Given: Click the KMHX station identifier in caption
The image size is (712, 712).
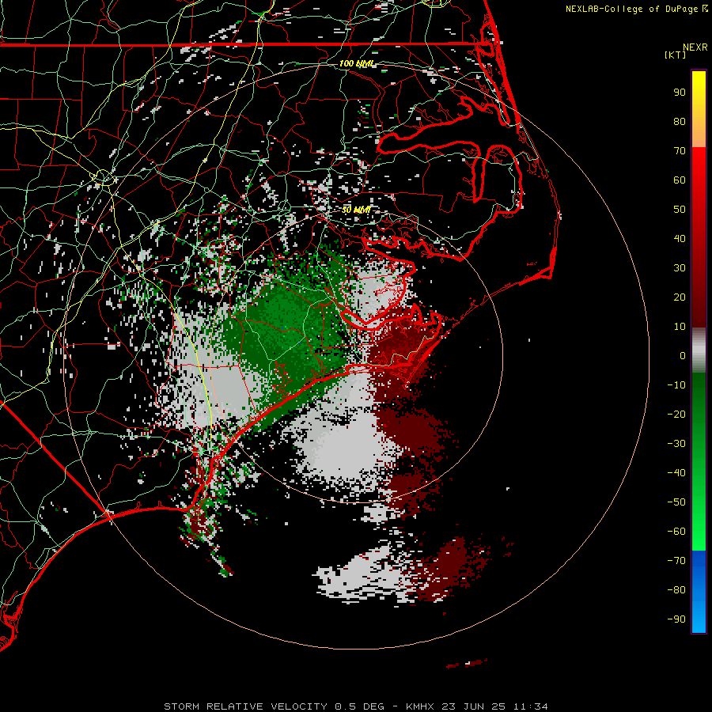Looking at the screenshot, I should coord(420,706).
